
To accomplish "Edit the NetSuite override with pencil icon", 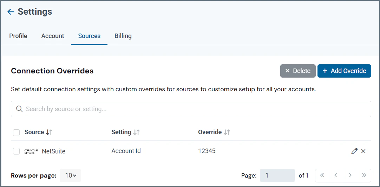I will coord(354,151).
